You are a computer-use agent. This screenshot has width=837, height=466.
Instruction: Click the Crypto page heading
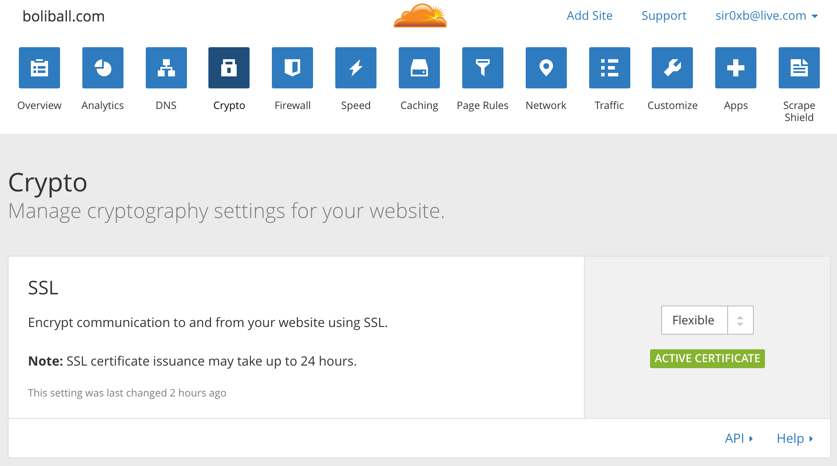click(x=48, y=183)
